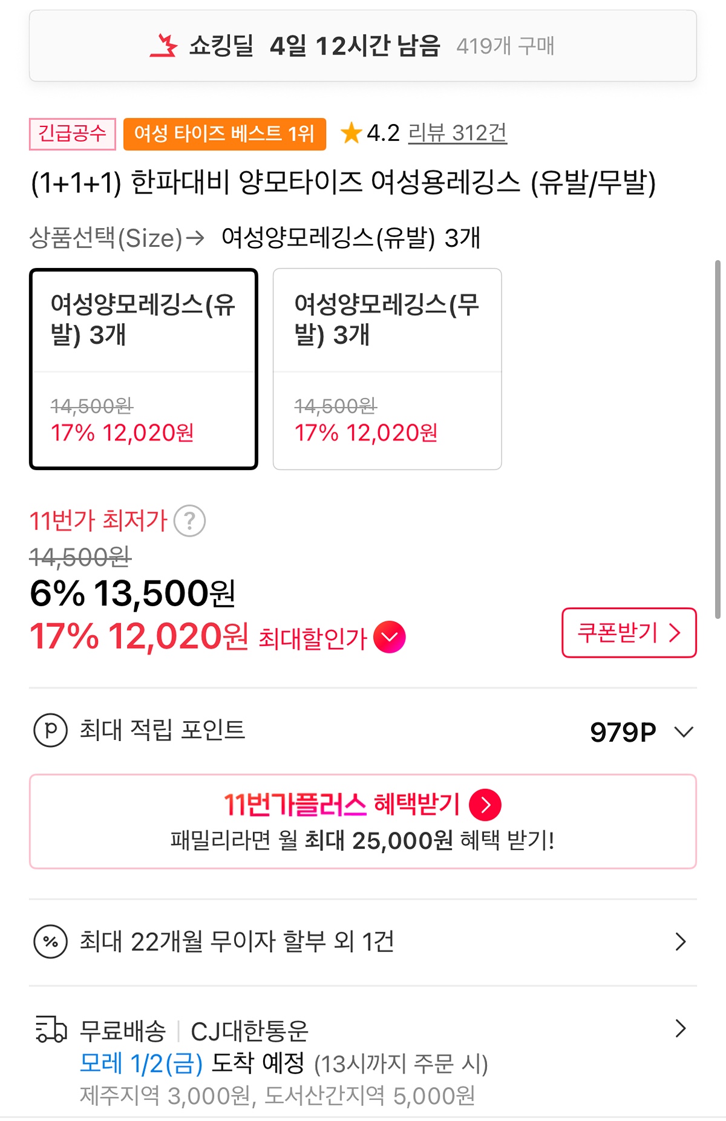Expand the 979P points chevron
This screenshot has width=726, height=1121.
(x=684, y=732)
